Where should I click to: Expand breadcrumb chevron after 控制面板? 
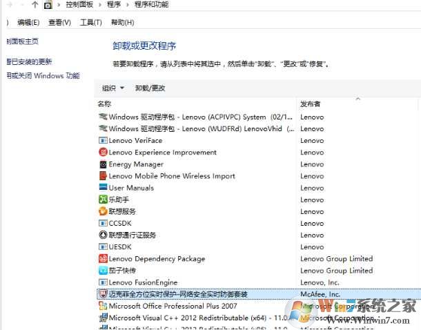click(99, 5)
